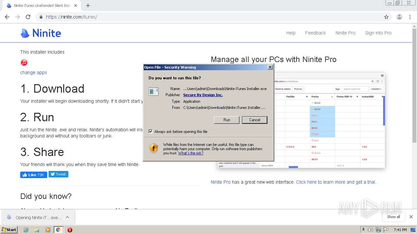417x234 pixels.
Task: Click the Ninite Pro interface preview image
Action: (x=329, y=120)
